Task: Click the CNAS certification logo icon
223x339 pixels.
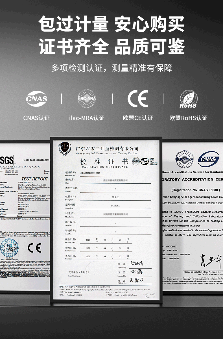Action: 36,99
